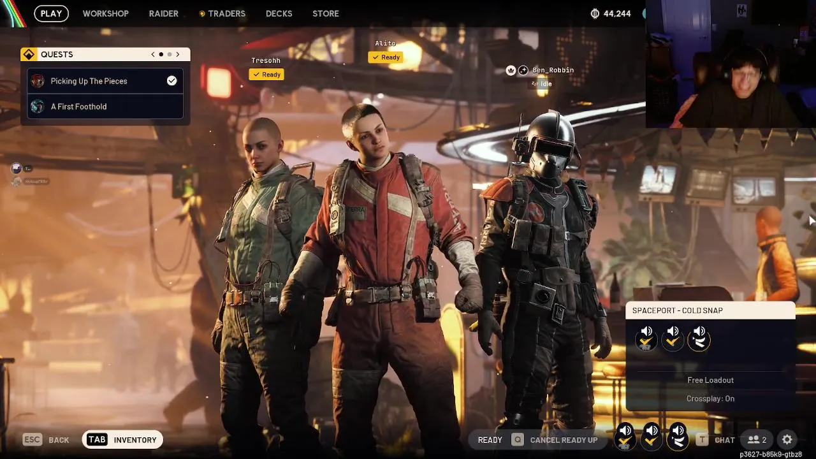Mute third player voice in map panel

pyautogui.click(x=699, y=338)
